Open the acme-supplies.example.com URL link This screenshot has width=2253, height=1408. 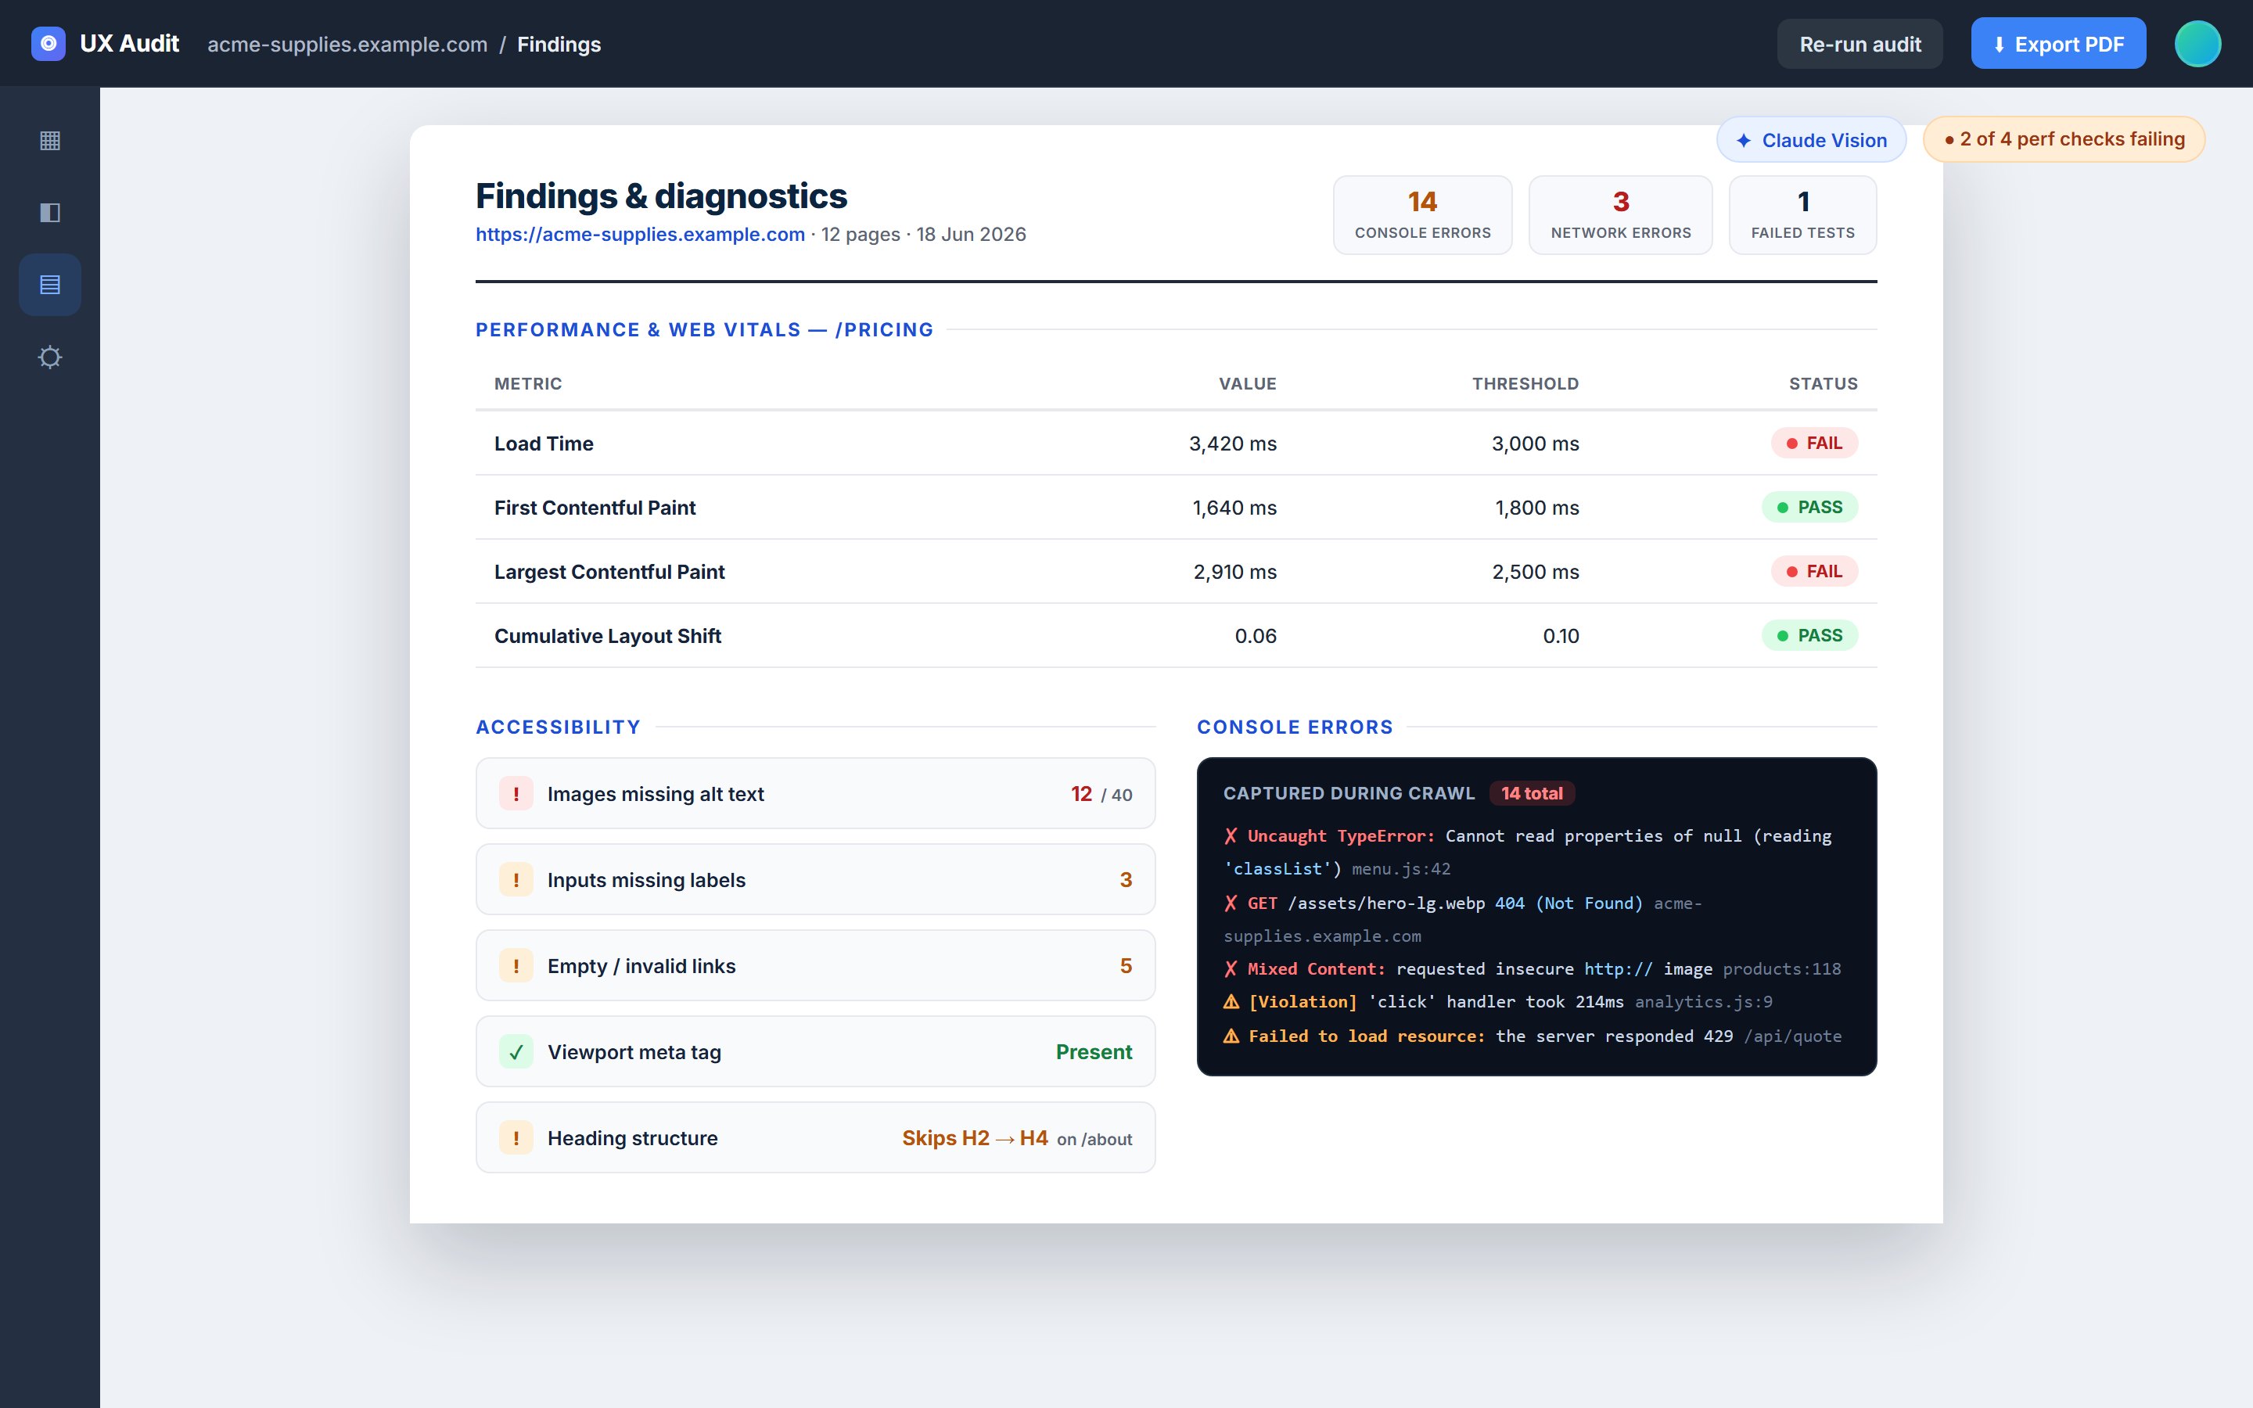(x=640, y=235)
